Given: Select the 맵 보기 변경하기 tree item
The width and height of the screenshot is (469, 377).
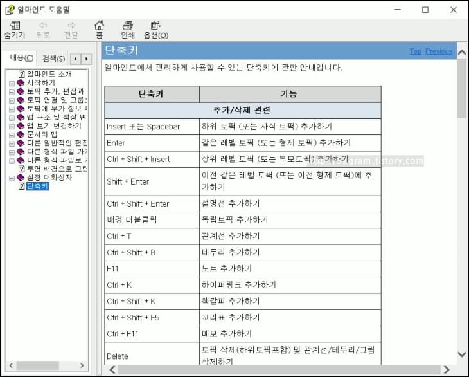Looking at the screenshot, I should [54, 125].
